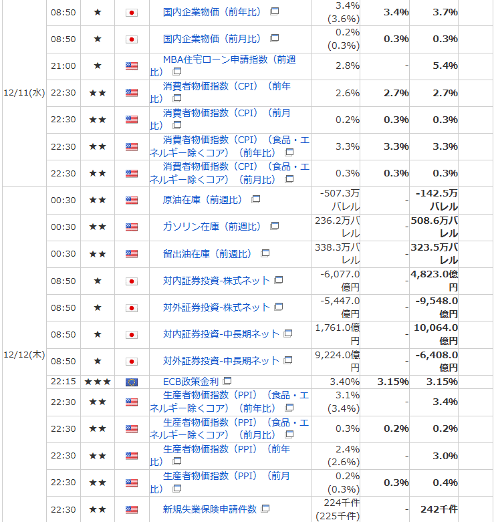Screen dimensions: 496x522
Task: Select previous value 224千件 (225千件)
Action: [x=338, y=509]
